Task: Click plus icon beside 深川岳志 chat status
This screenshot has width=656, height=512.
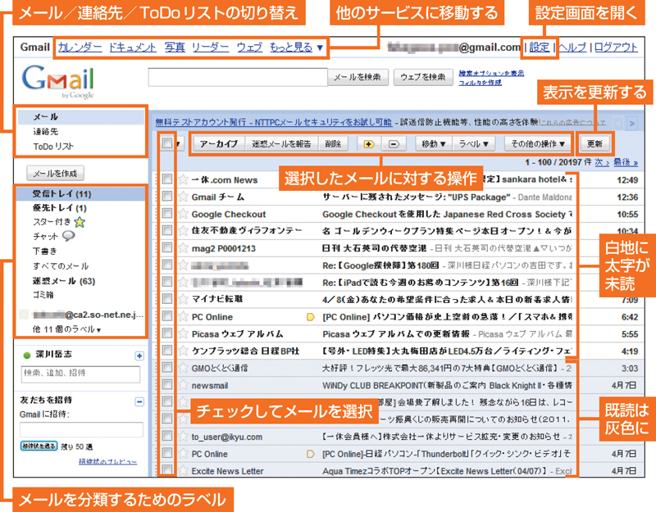Action: (x=139, y=356)
